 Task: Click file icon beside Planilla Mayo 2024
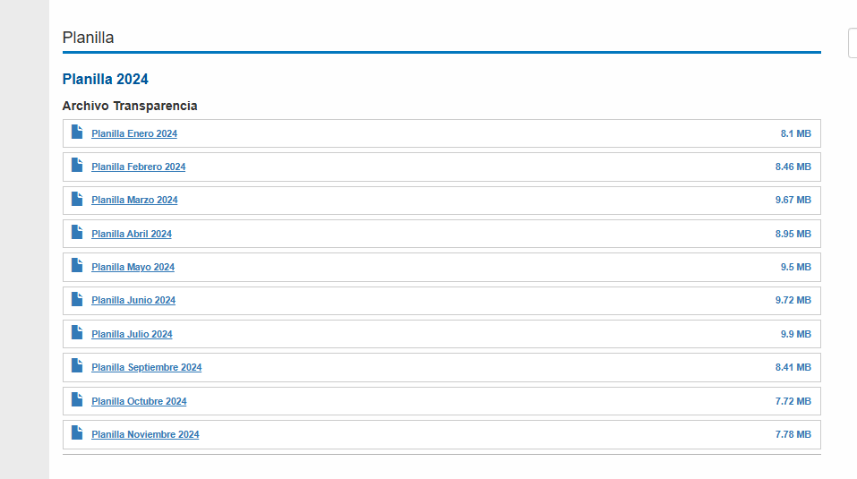[77, 266]
